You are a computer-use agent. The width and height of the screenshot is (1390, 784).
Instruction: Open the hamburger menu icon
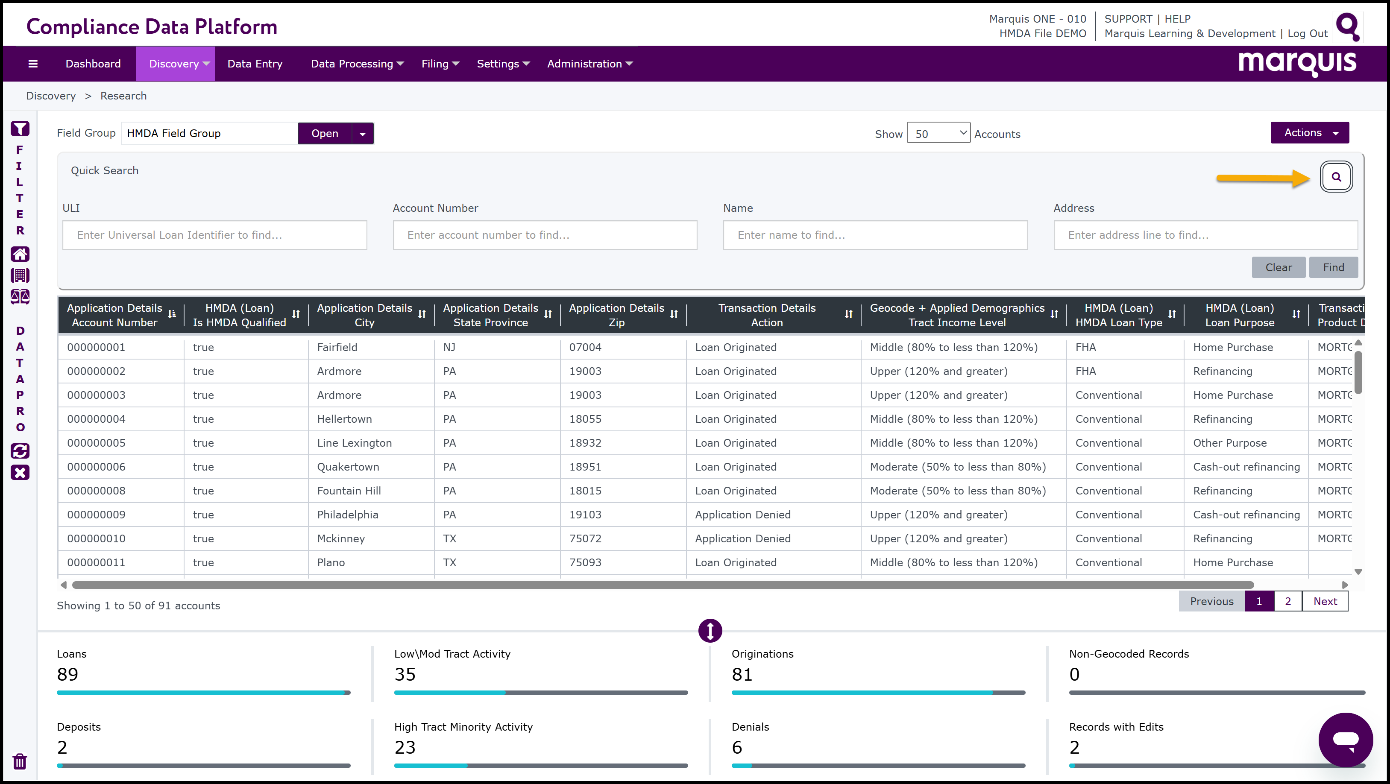(33, 64)
